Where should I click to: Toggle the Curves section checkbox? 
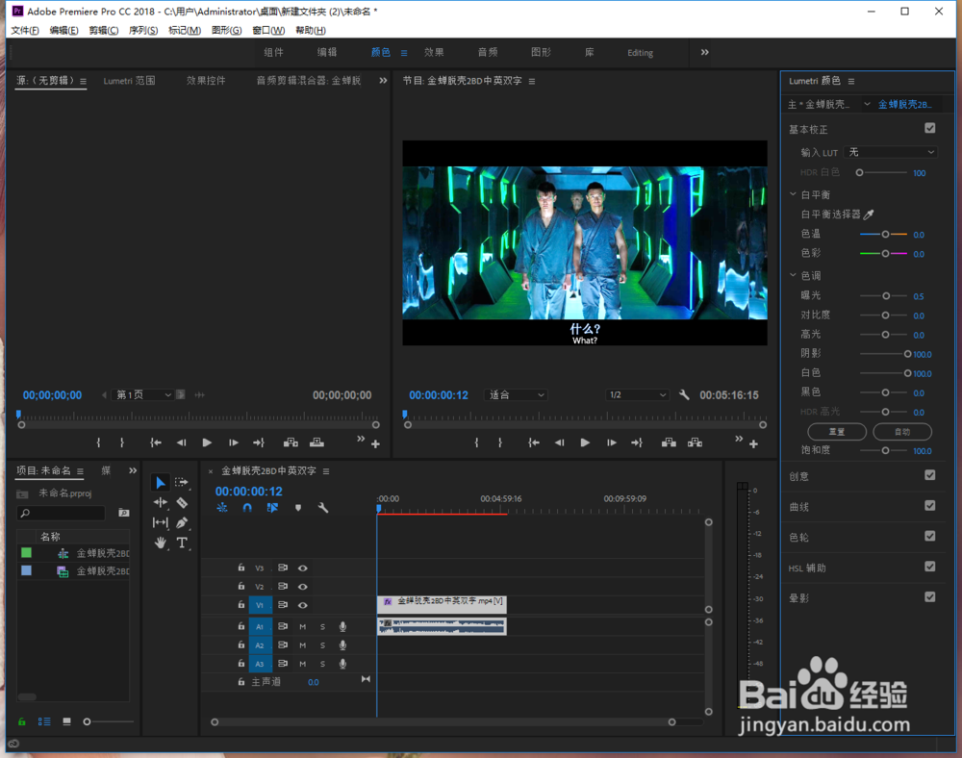pyautogui.click(x=930, y=505)
